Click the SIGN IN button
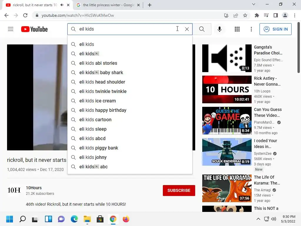Screen dimensions: 301x226 tap(275, 29)
